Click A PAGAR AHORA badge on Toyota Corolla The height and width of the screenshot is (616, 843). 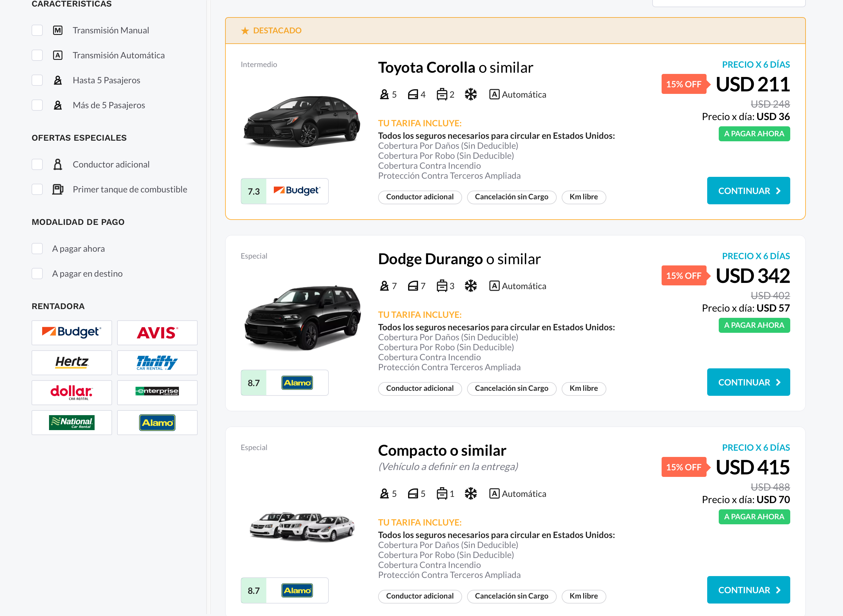(754, 134)
